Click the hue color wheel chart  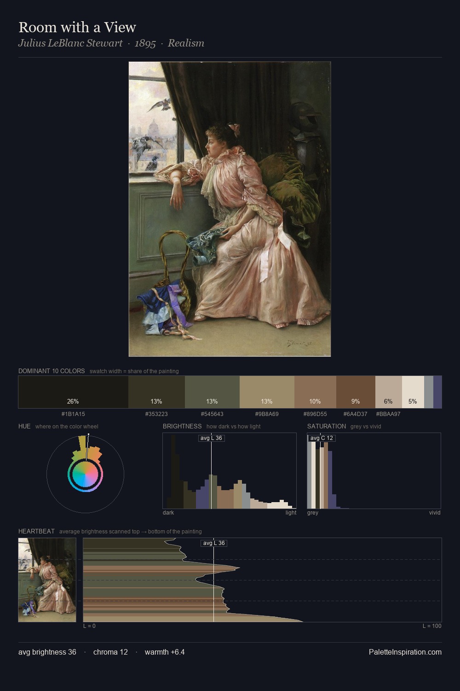[x=85, y=474]
